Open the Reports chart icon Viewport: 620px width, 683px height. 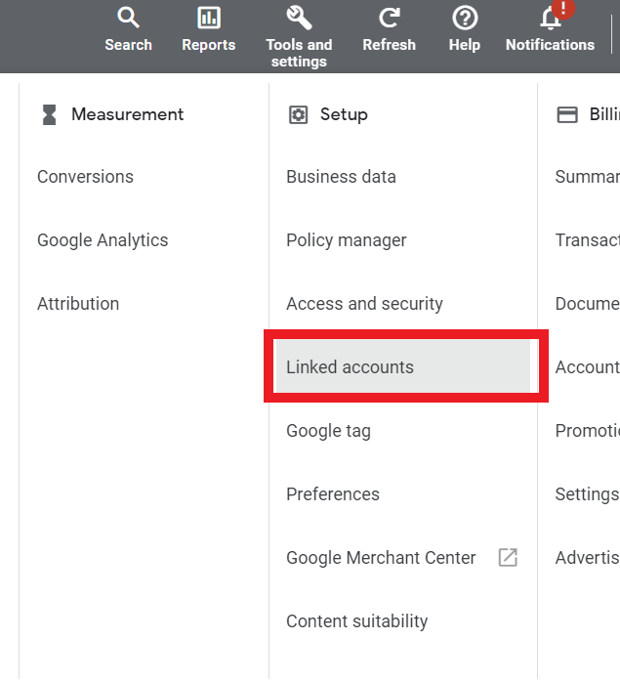(209, 19)
